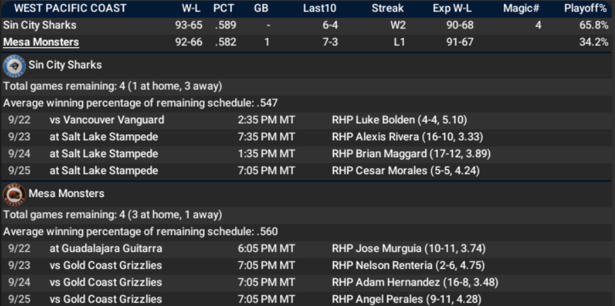Open Sin City Sharks in standings table
Screen dimensions: 615x306
[39, 26]
